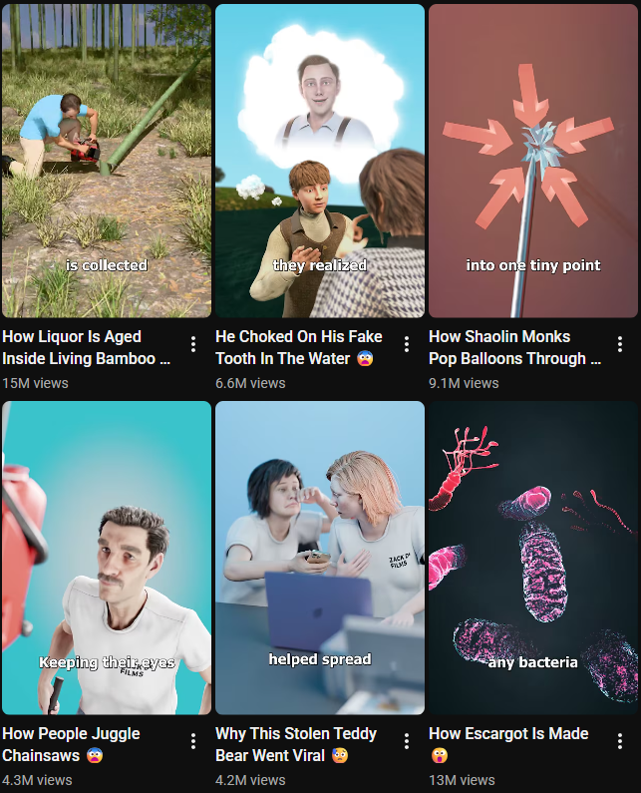Open more options for Stolen Teddy Bear video

pos(407,741)
